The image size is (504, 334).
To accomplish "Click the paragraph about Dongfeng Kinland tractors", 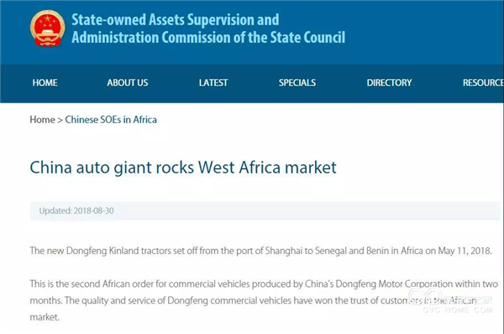I will (x=260, y=251).
